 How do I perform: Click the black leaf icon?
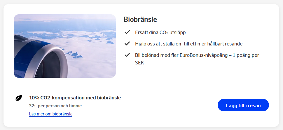[x=19, y=99]
